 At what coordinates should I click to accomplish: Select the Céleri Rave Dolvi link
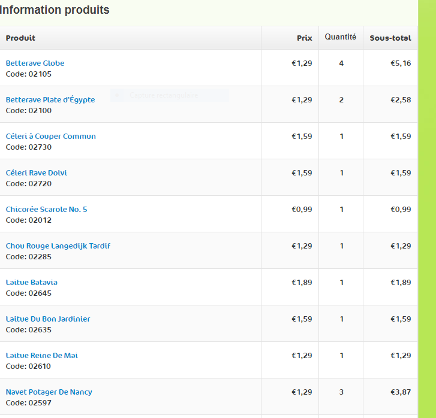pyautogui.click(x=37, y=173)
